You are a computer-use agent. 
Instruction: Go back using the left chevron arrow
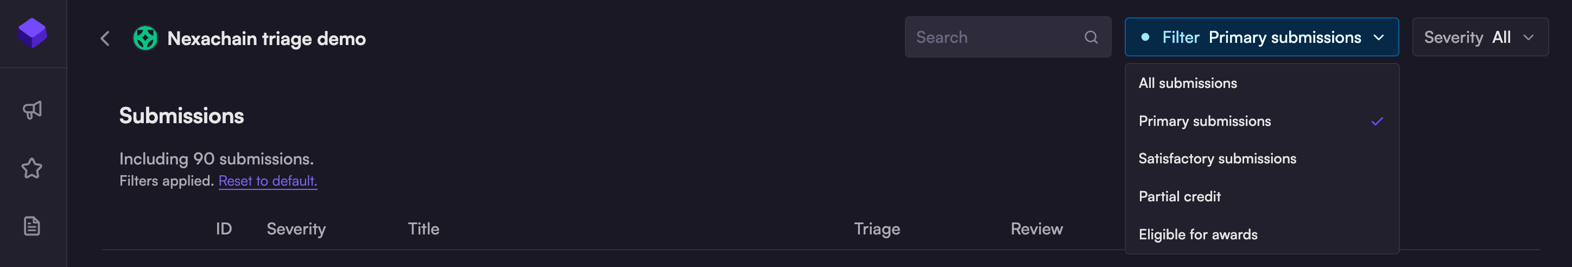coord(105,39)
